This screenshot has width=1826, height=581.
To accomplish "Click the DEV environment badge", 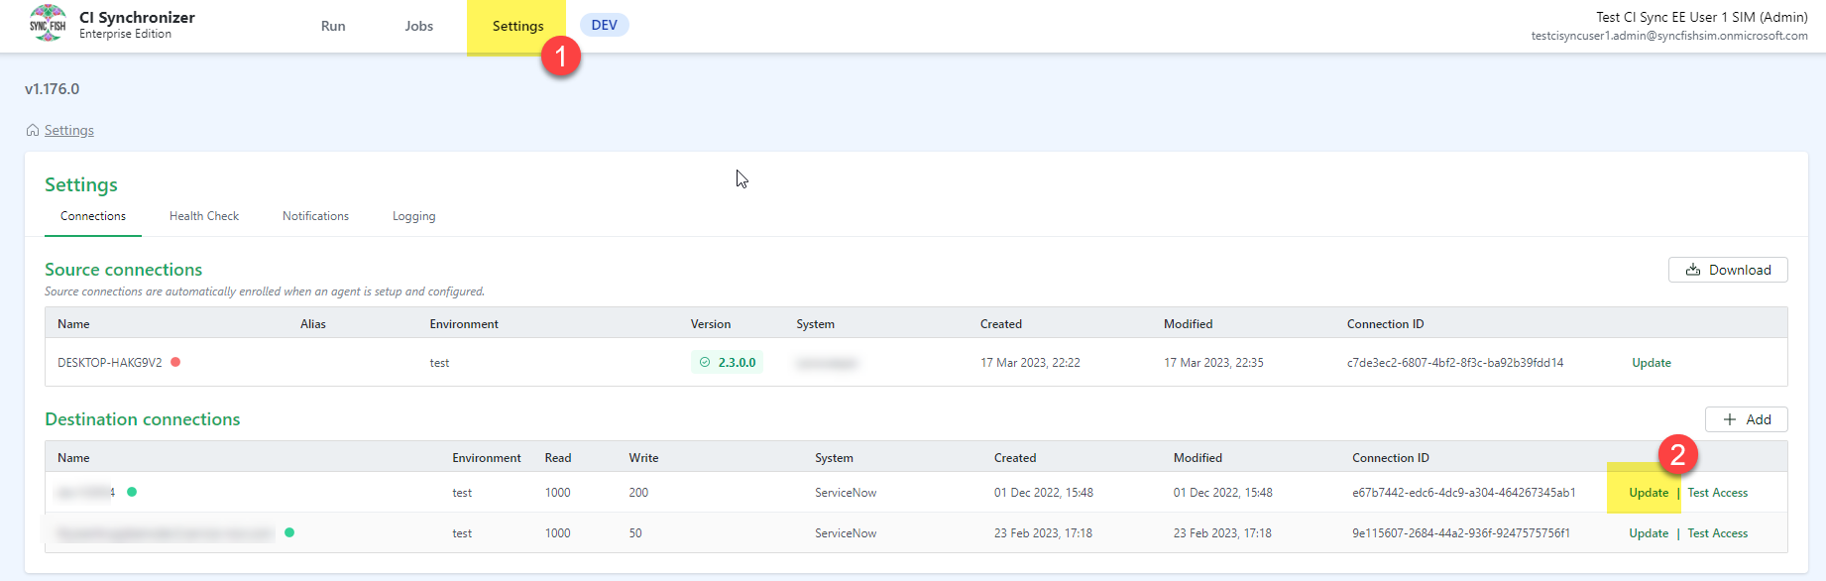I will (x=605, y=25).
